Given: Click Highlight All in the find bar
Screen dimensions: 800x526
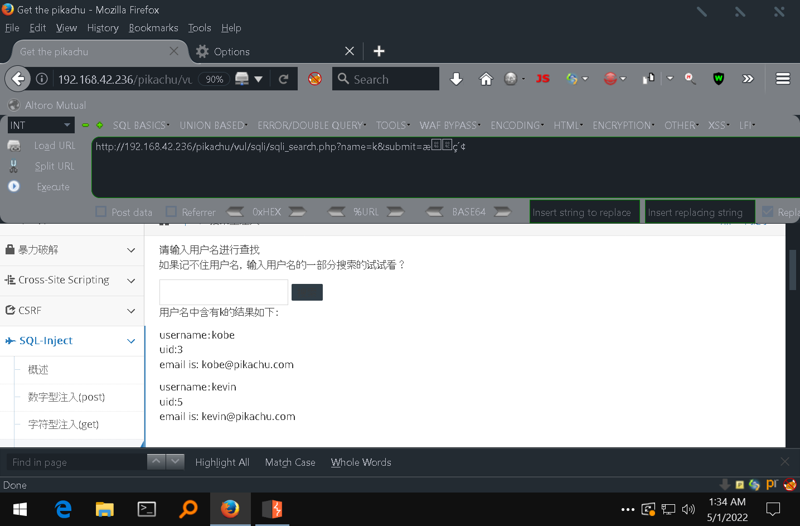Looking at the screenshot, I should pos(222,462).
